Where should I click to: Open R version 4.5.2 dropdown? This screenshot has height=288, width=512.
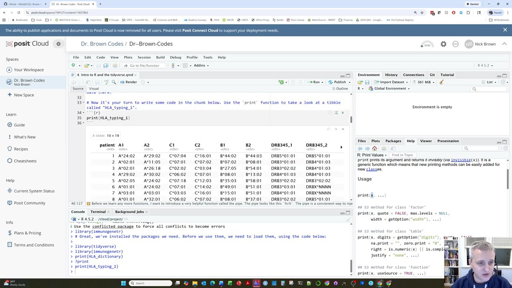point(486,65)
